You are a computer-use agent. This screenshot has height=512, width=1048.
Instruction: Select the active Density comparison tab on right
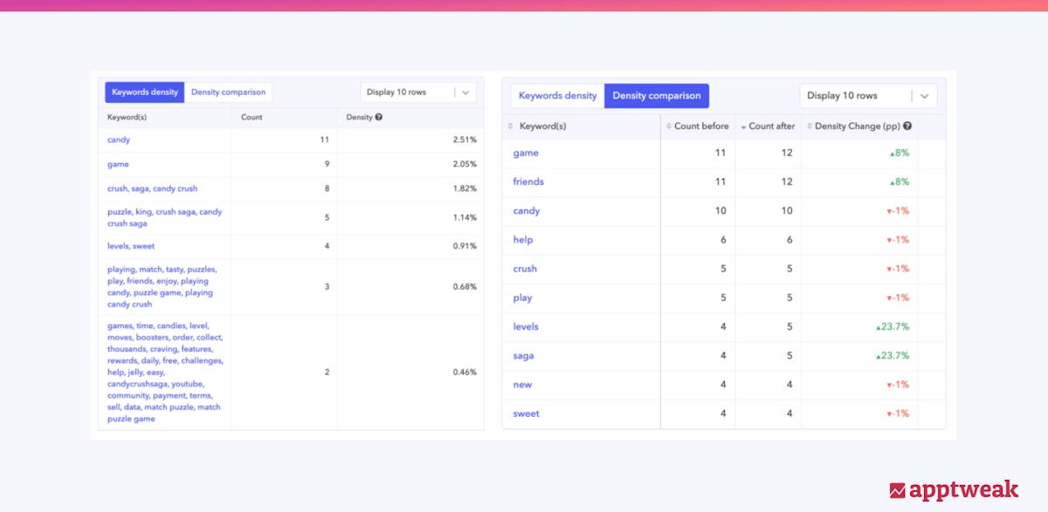click(657, 96)
